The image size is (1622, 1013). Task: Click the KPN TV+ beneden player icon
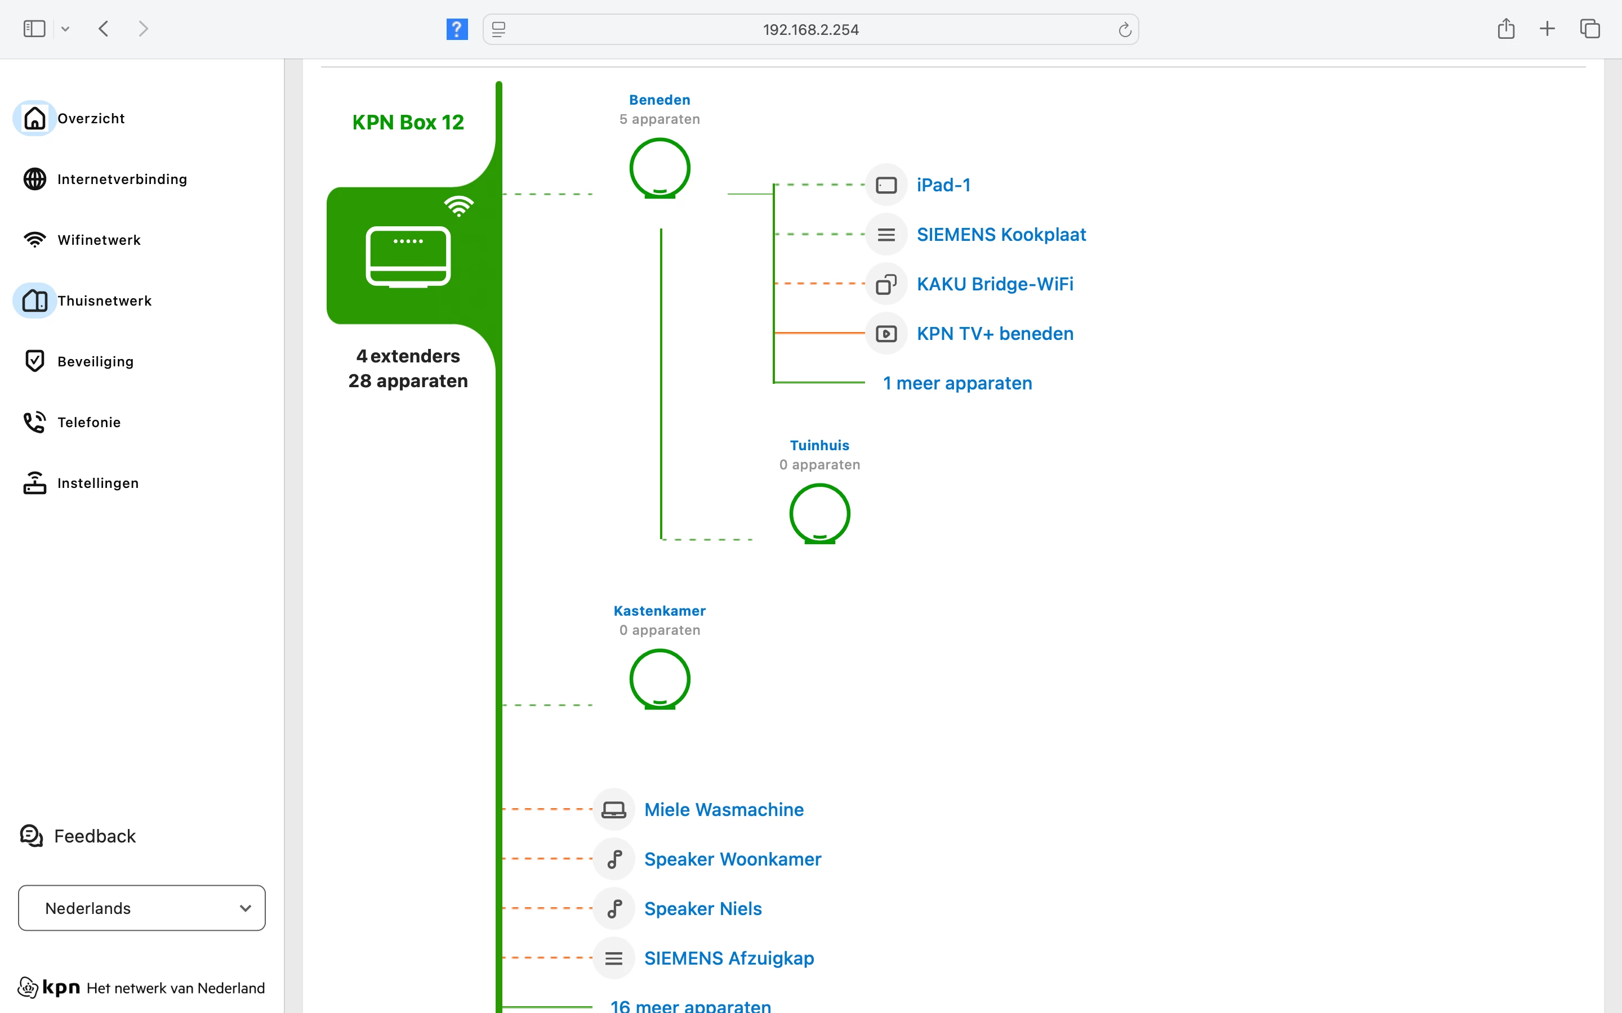click(x=886, y=334)
